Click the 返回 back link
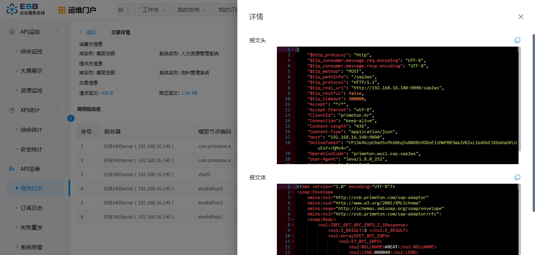Image resolution: width=535 pixels, height=255 pixels. [x=91, y=32]
